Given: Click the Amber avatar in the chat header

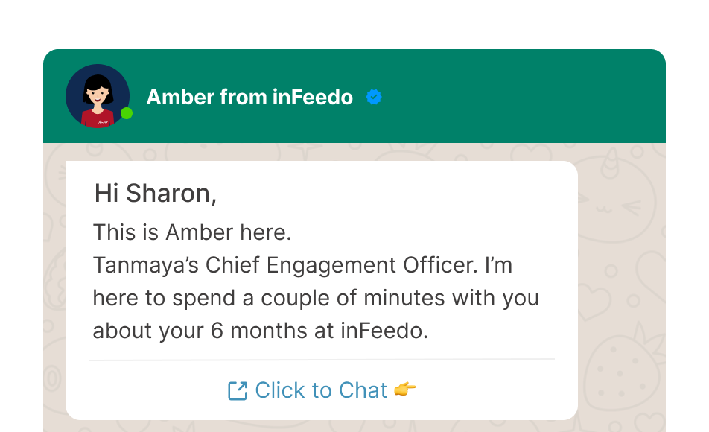Looking at the screenshot, I should tap(96, 95).
